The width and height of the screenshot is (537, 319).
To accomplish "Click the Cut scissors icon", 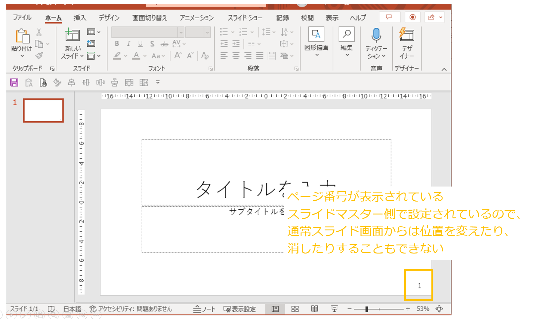I will tap(39, 32).
